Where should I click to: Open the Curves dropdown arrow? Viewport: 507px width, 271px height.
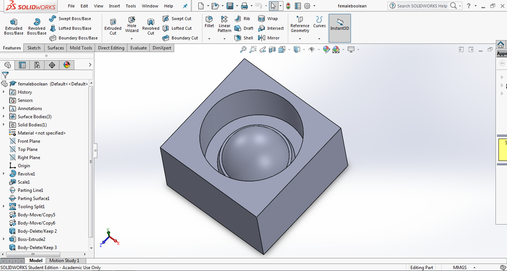click(319, 39)
